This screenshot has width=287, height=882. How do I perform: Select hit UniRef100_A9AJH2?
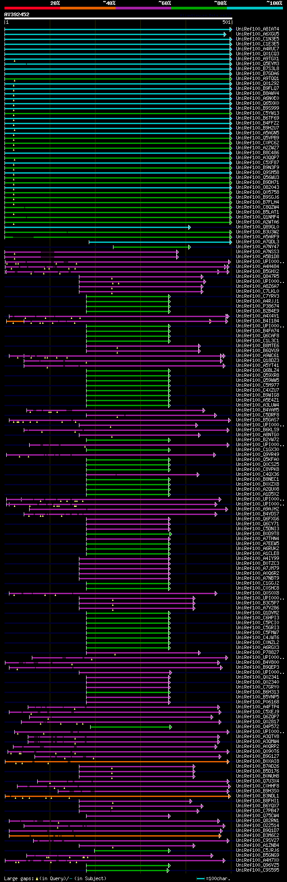pyautogui.click(x=257, y=509)
